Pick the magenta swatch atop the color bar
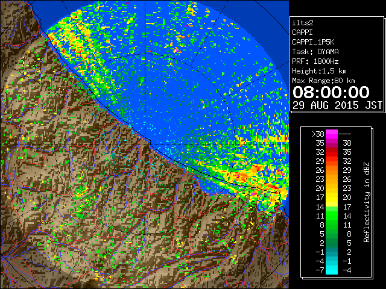This screenshot has height=289, width=386. coord(332,134)
